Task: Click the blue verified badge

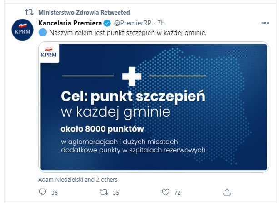Action: coord(107,23)
